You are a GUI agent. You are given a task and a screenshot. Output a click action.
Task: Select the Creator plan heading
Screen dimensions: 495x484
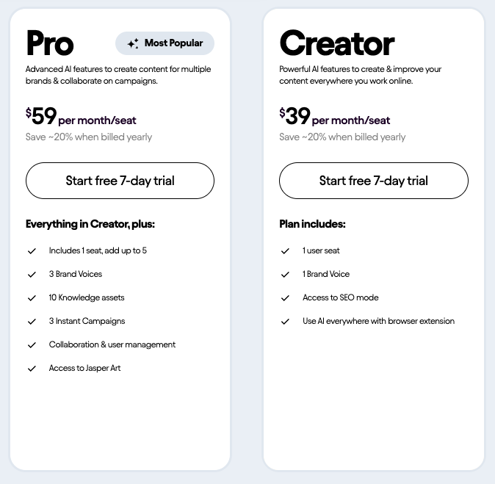tap(336, 43)
